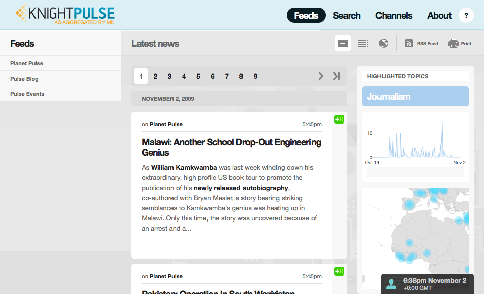Click the printer icon
This screenshot has height=294, width=484.
tap(453, 43)
